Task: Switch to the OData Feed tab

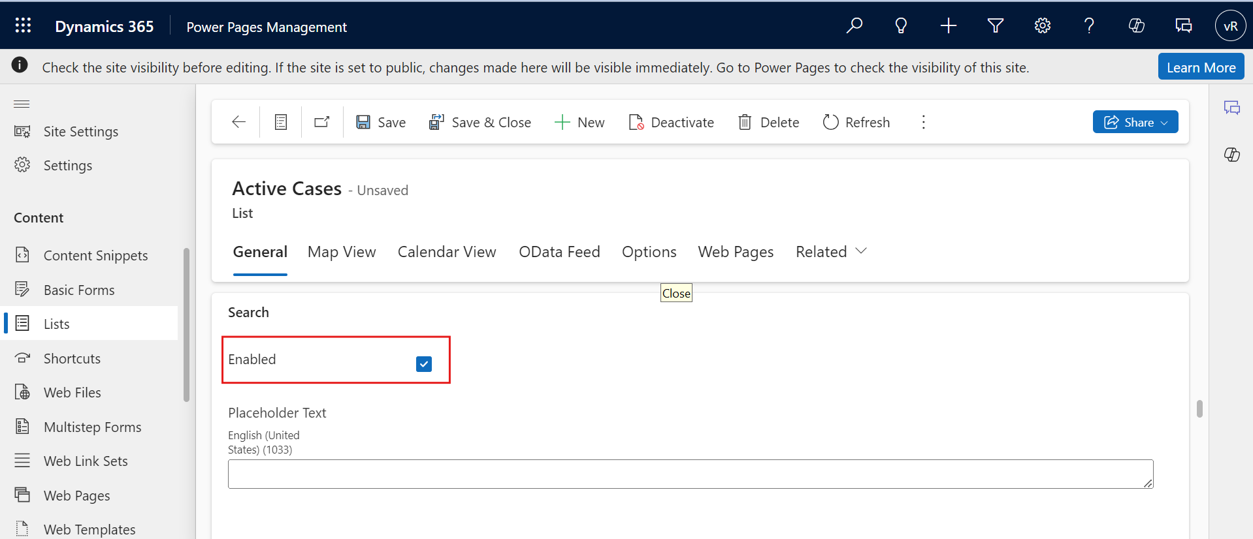Action: 559,252
